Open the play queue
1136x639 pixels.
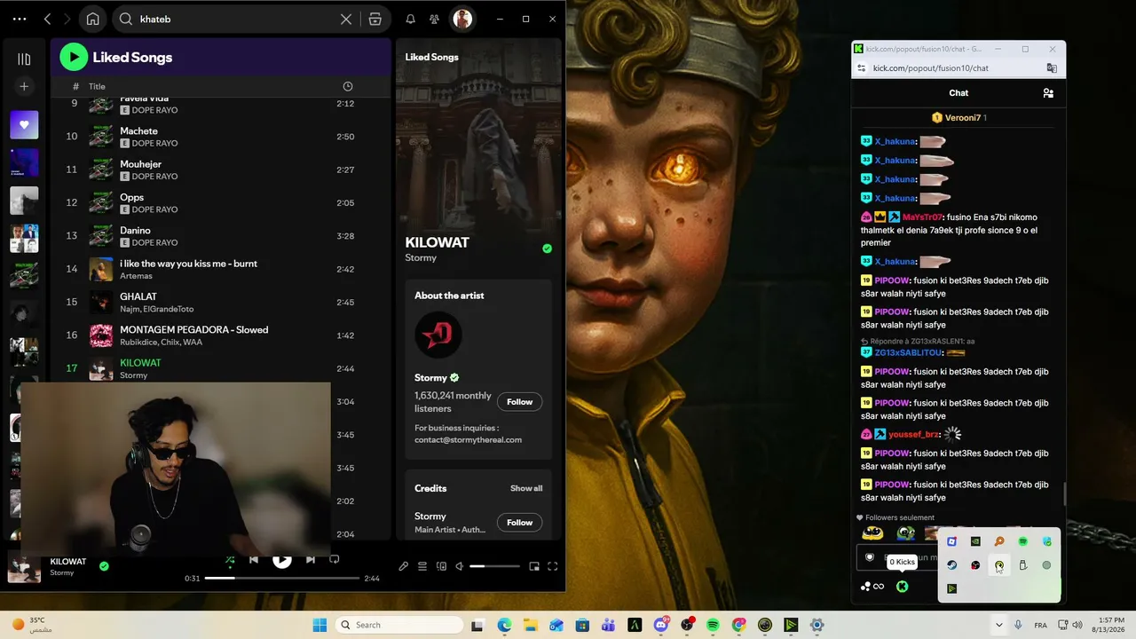click(422, 566)
